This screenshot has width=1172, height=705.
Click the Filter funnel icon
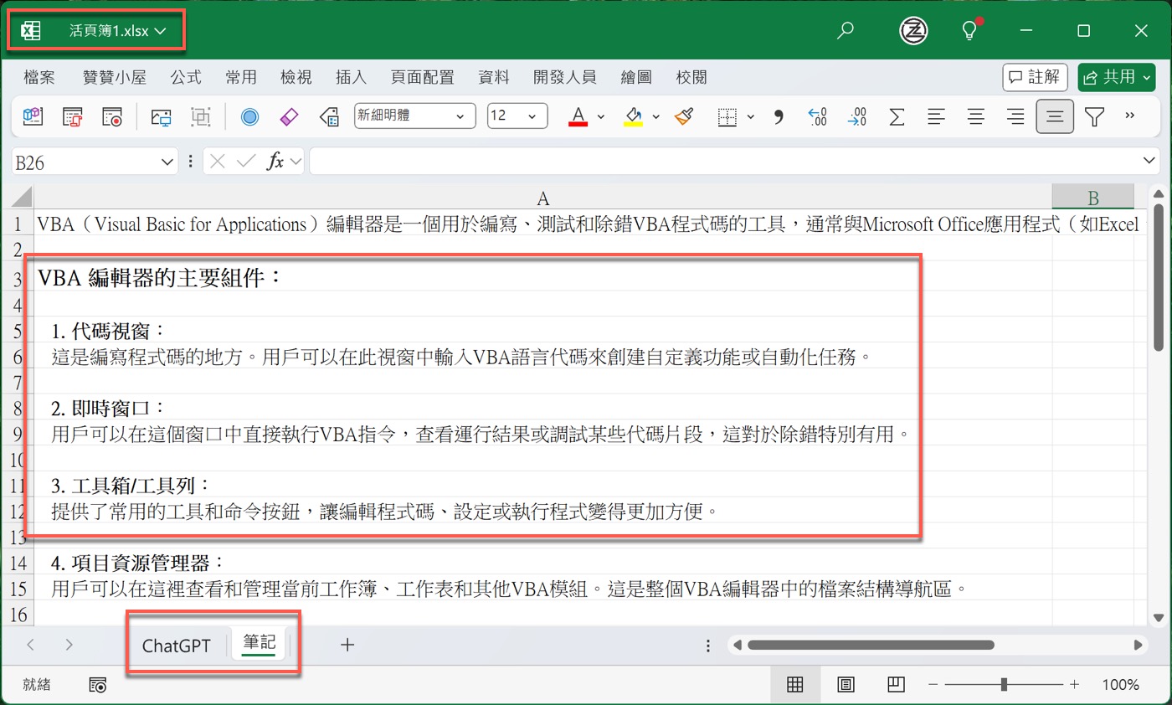(x=1094, y=116)
